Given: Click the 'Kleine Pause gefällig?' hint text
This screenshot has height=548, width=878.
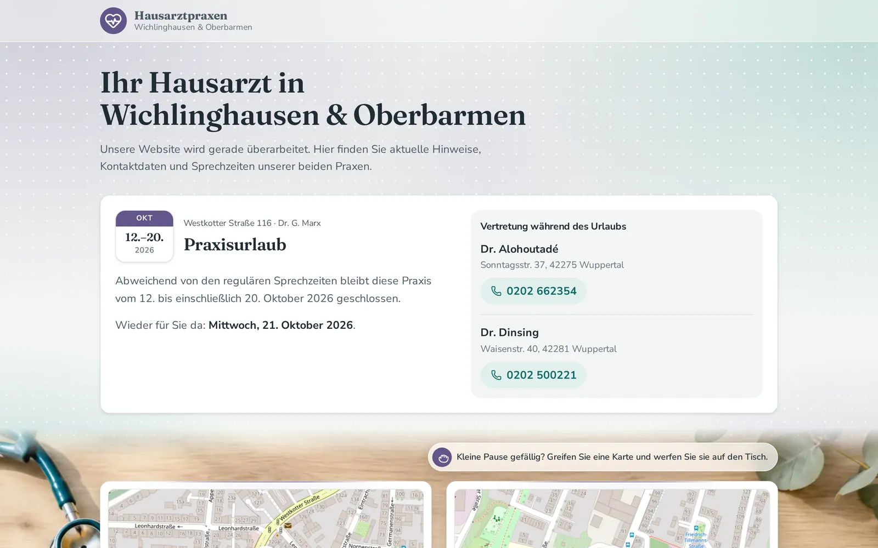Looking at the screenshot, I should pyautogui.click(x=612, y=457).
